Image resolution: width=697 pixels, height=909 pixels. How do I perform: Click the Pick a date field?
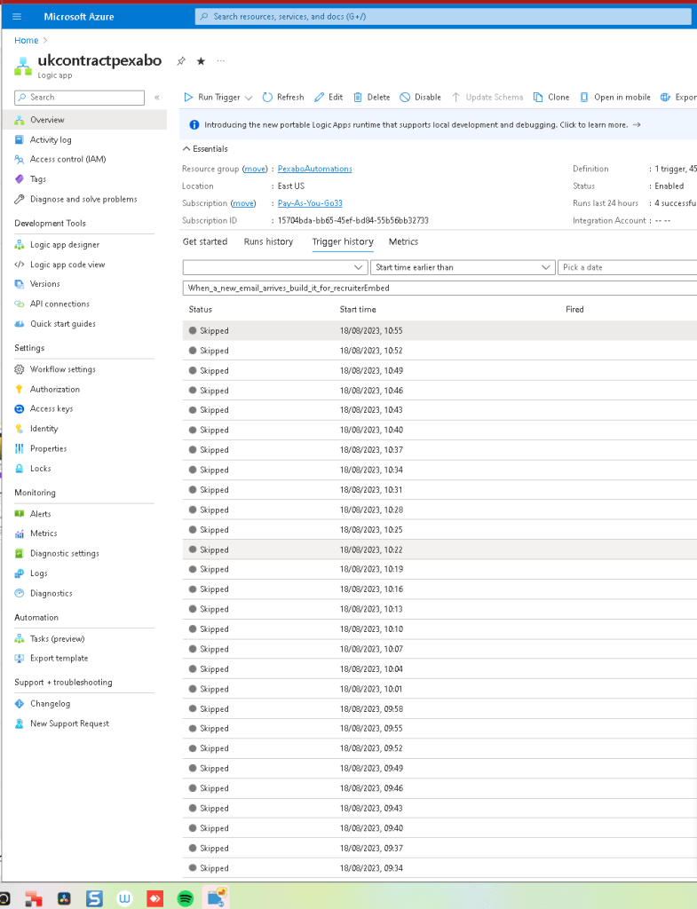[628, 267]
